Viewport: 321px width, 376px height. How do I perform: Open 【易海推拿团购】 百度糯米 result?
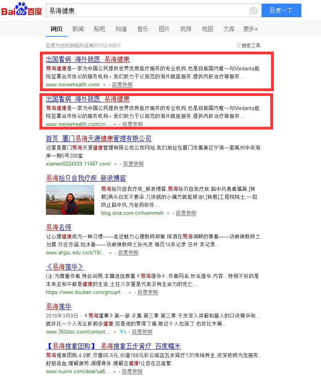[113, 346]
